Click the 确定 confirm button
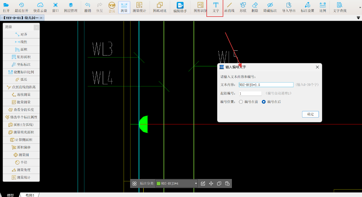362x197 pixels. [x=310, y=114]
